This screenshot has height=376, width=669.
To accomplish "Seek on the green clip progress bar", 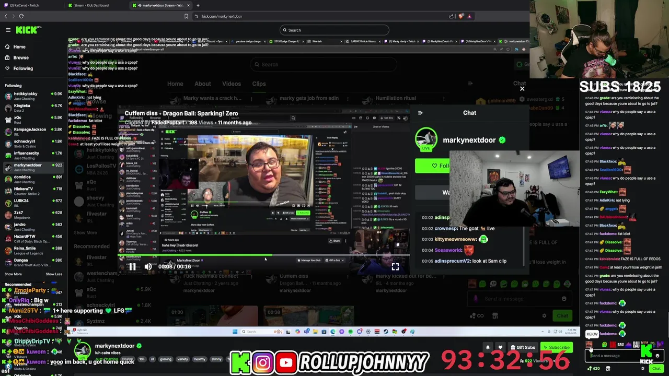I will click(264, 256).
